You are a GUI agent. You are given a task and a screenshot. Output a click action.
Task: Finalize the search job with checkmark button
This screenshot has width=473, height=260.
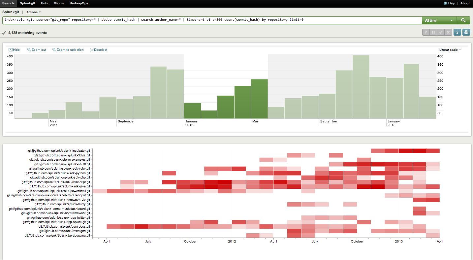tap(441, 32)
